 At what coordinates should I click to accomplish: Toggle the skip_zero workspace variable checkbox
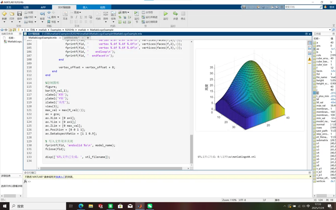tap(314, 134)
